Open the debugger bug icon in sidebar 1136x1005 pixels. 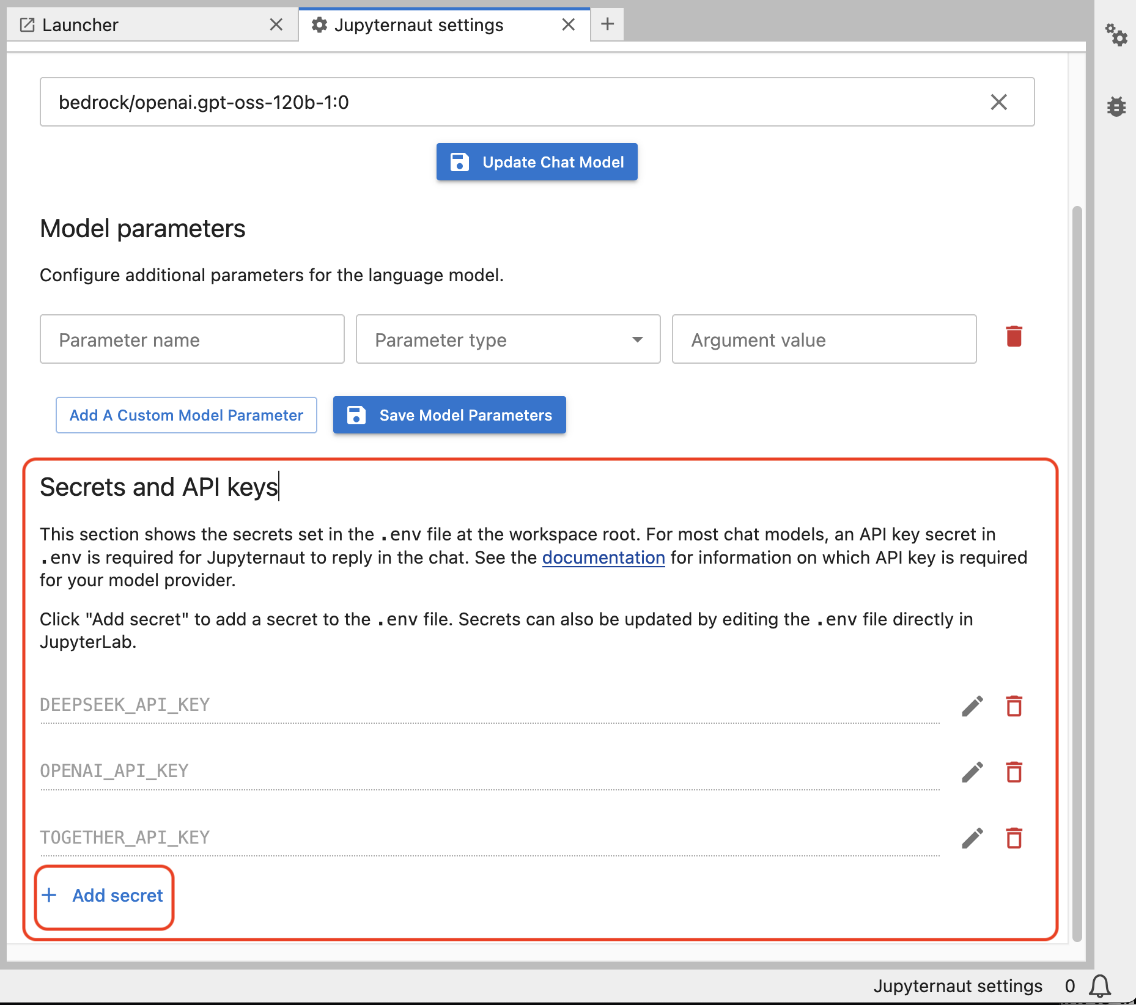click(1116, 106)
